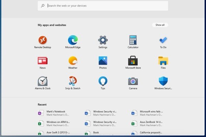
Task: Open recent spreadsheet 'Windows on ARM b...'
Action: pos(54,124)
